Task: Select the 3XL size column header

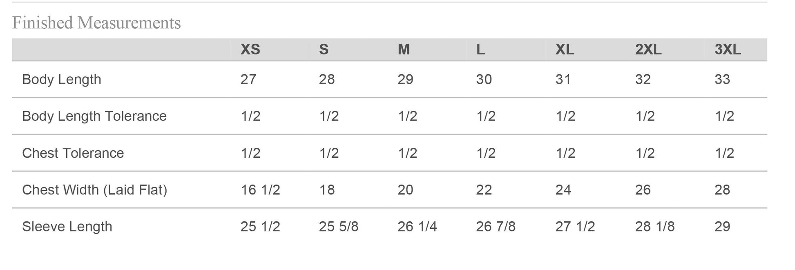Action: [x=728, y=49]
